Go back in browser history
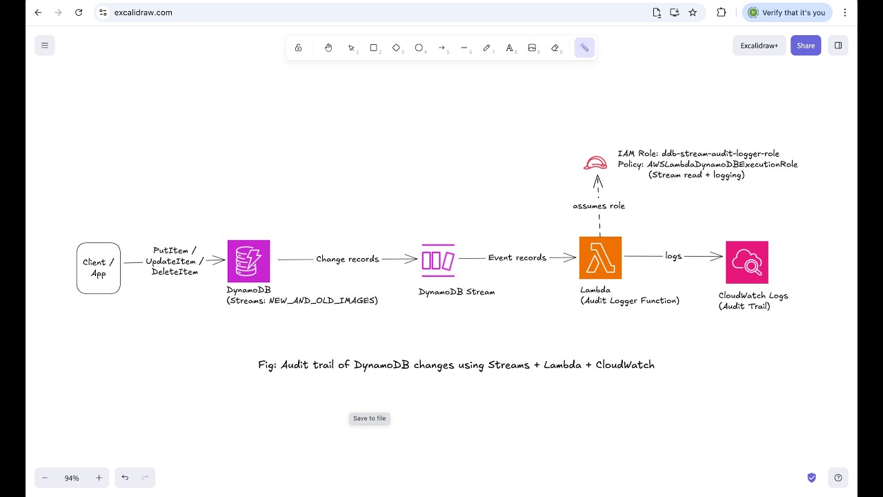 pyautogui.click(x=38, y=12)
